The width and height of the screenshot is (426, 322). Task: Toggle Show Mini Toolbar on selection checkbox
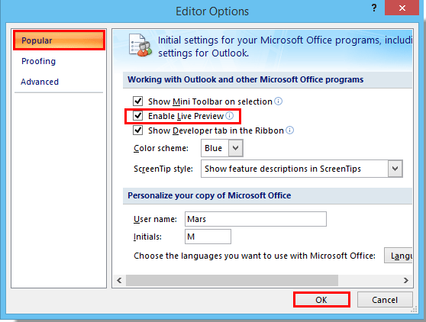pos(137,101)
